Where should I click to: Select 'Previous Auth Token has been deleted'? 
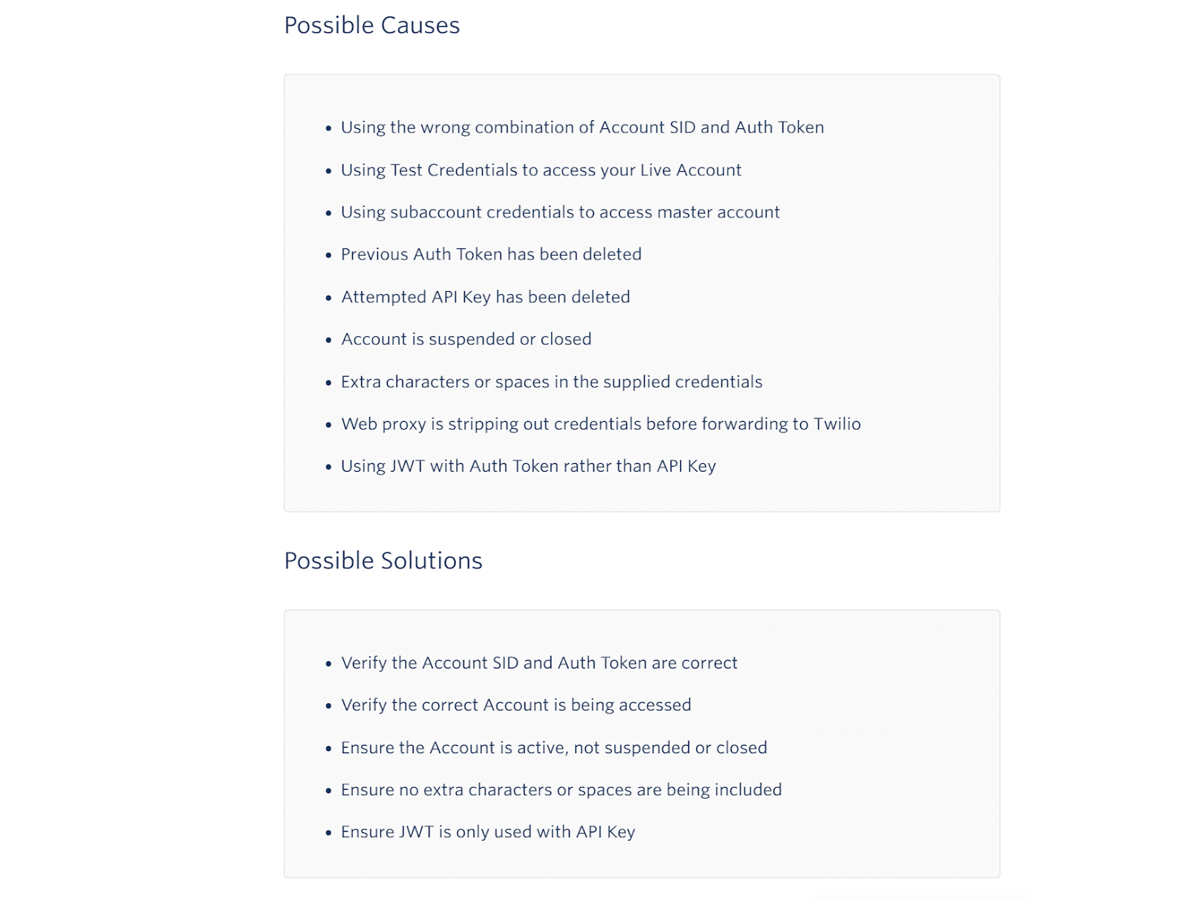[491, 254]
